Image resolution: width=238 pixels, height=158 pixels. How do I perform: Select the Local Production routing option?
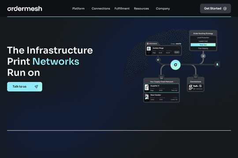[x=203, y=37]
